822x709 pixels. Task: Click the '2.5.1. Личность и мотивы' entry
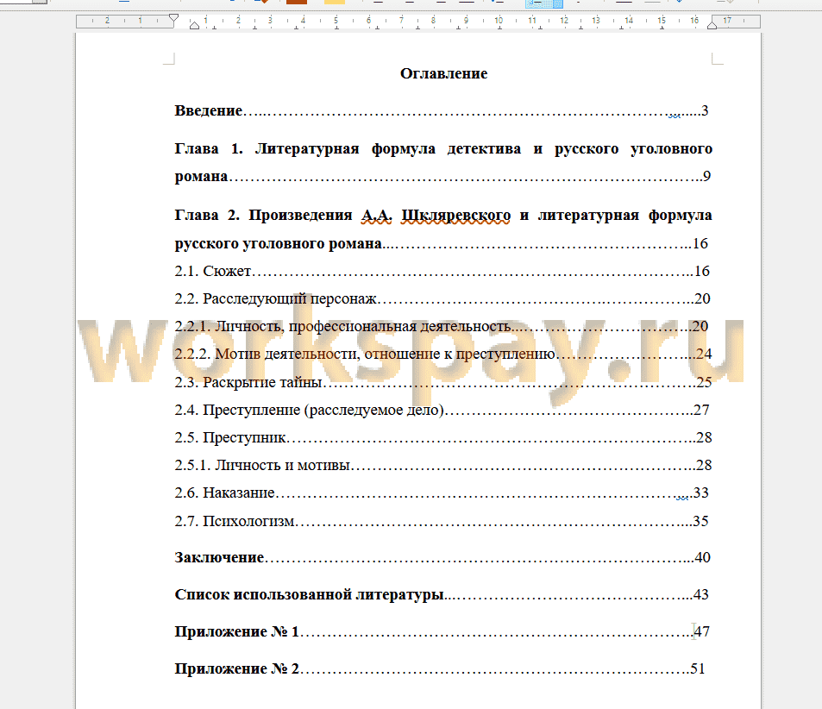(443, 465)
